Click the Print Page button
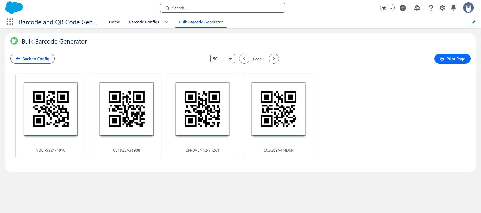 click(452, 59)
